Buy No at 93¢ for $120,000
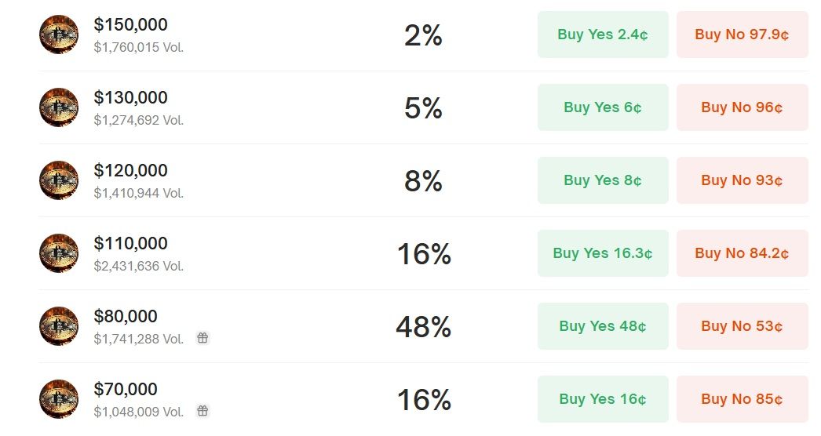The image size is (821, 436). click(742, 180)
